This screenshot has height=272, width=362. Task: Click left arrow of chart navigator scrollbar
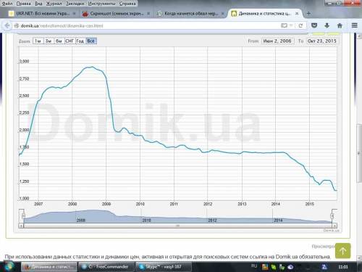21,226
